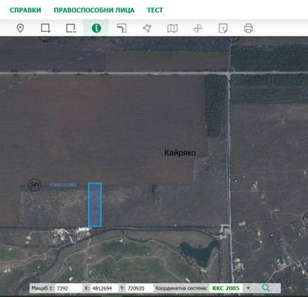This screenshot has height=297, width=308.
Task: Click the highlighted blue parcel on map
Action: [95, 204]
